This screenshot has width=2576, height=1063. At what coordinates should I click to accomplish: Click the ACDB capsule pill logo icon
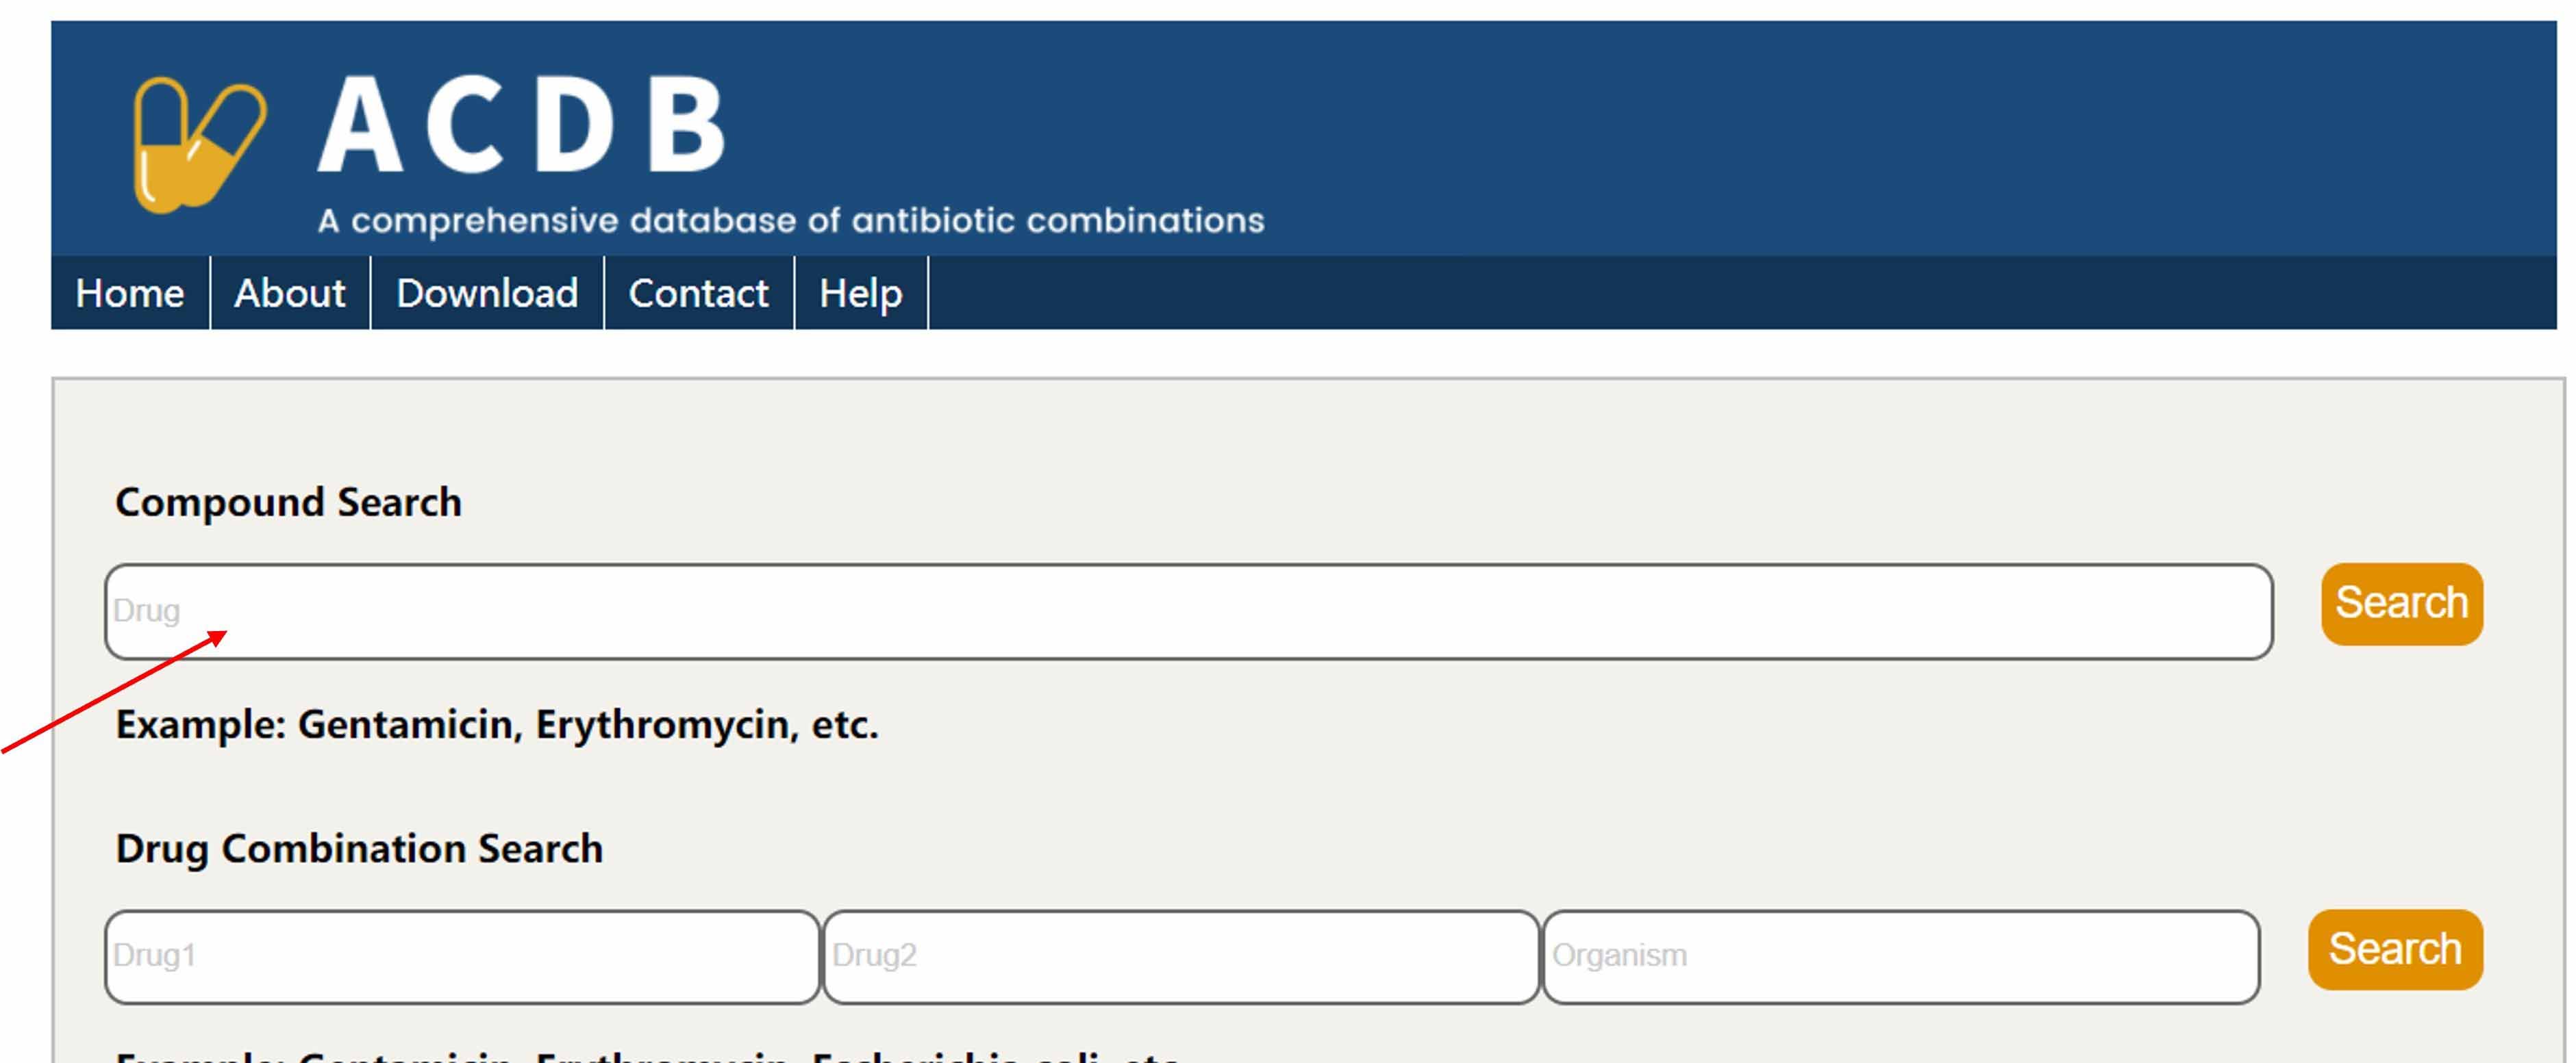click(199, 145)
